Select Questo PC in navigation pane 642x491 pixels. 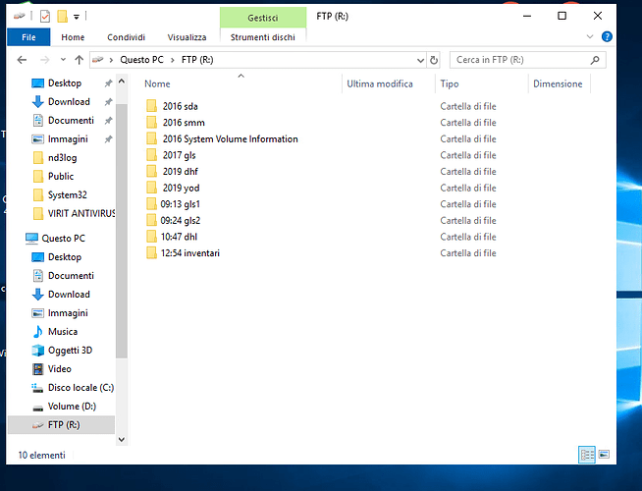[63, 239]
